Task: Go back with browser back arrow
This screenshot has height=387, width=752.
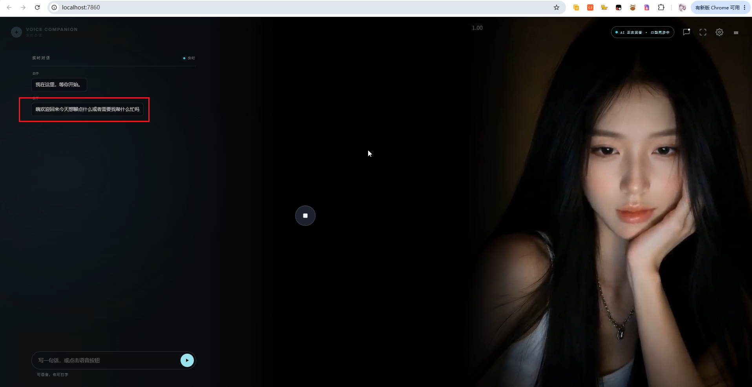Action: pyautogui.click(x=9, y=7)
